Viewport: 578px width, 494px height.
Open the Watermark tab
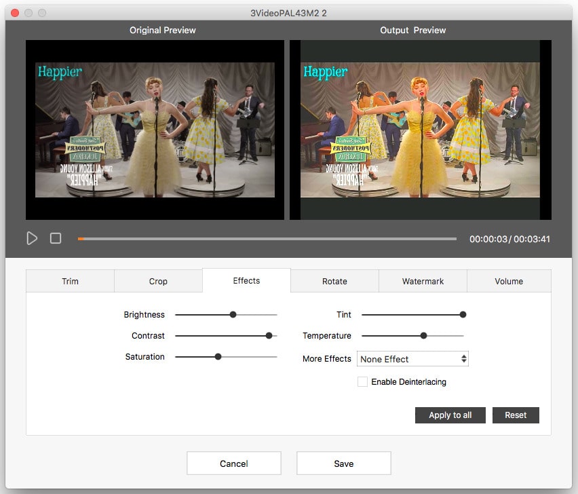click(423, 282)
